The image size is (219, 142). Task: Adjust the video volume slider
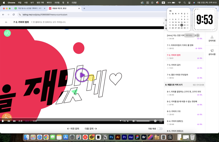tap(143, 121)
